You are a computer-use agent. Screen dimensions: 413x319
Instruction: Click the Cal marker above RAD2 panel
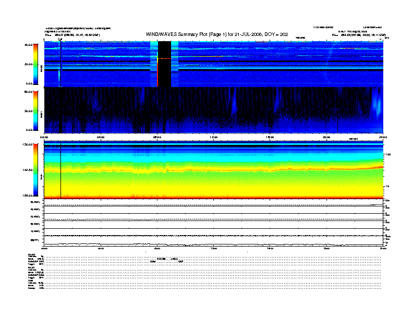pyautogui.click(x=60, y=40)
